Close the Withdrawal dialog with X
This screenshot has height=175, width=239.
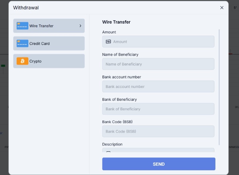point(222,7)
